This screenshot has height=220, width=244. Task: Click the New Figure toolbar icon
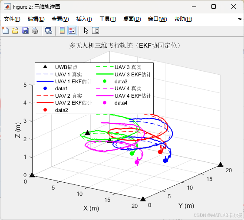click(5, 30)
